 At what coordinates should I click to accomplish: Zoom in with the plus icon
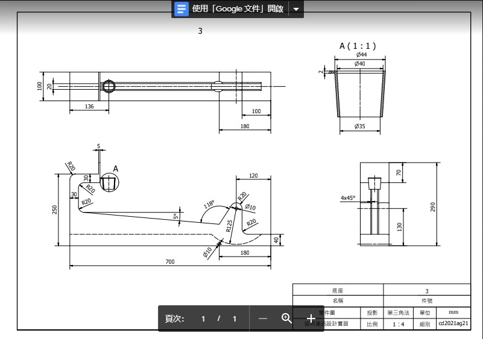pos(311,319)
